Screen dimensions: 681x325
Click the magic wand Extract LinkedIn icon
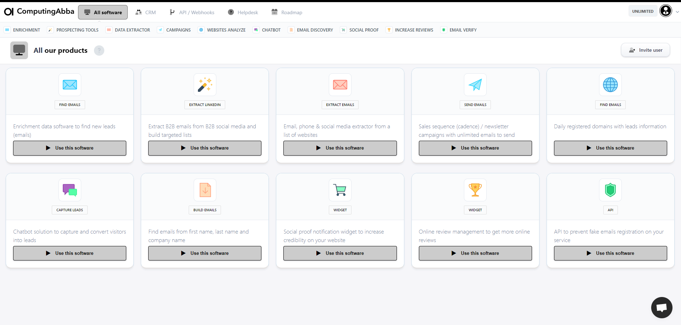coord(205,85)
